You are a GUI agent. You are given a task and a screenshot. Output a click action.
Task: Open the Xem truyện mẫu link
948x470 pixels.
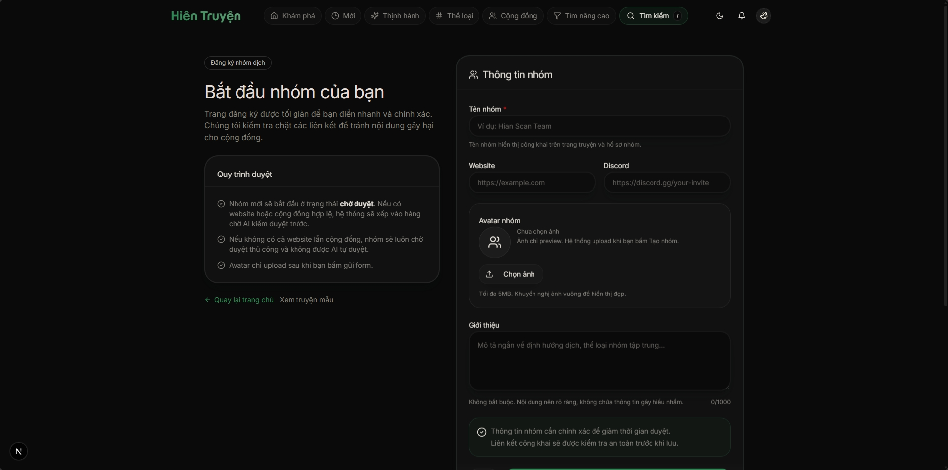(x=306, y=300)
